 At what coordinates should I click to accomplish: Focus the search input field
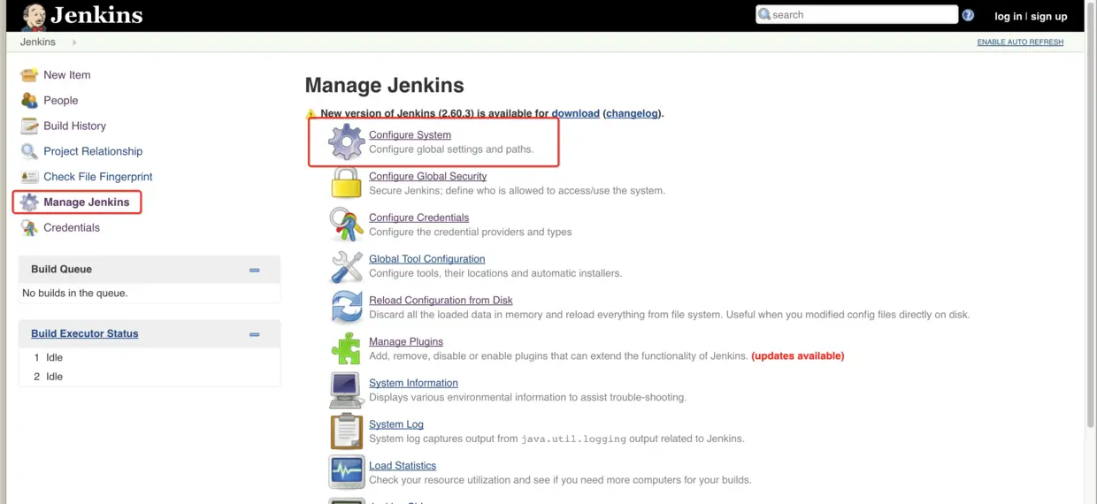(x=856, y=14)
